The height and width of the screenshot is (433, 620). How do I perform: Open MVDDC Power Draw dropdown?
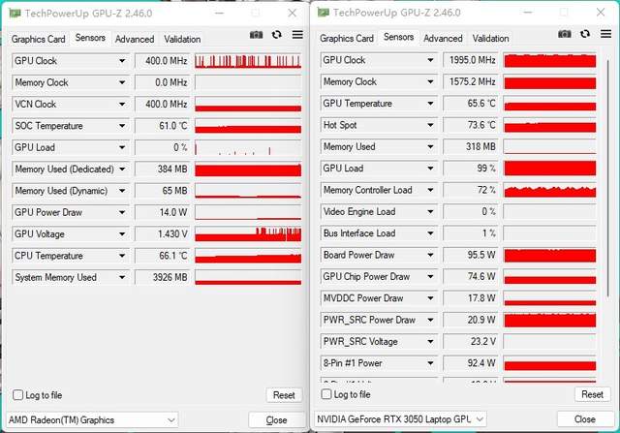click(430, 298)
